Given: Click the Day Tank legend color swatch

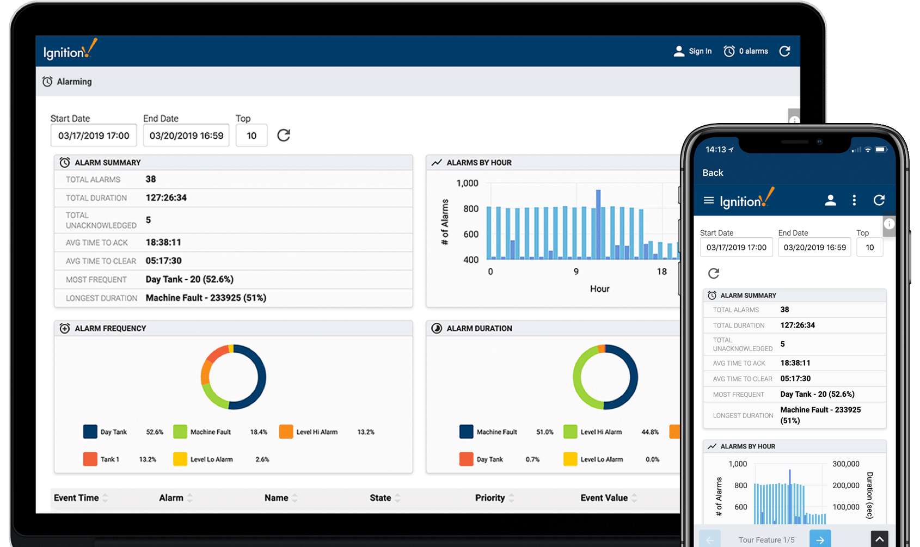Looking at the screenshot, I should pyautogui.click(x=90, y=432).
